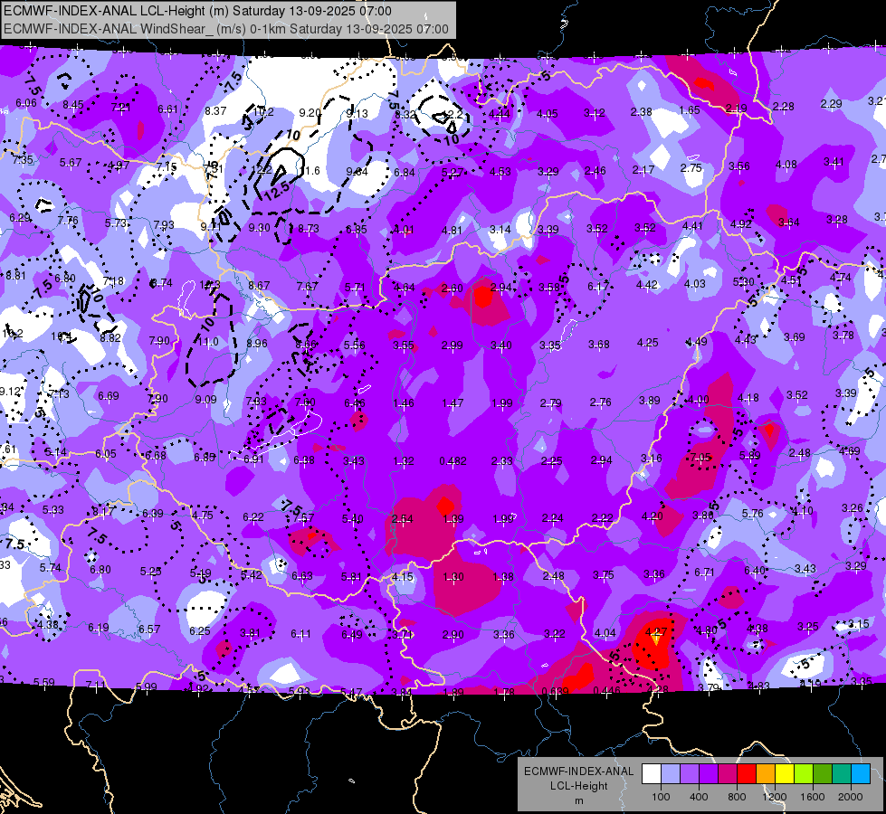The height and width of the screenshot is (814, 886).
Task: Click the wind shear value 5.76
Action: [x=753, y=514]
